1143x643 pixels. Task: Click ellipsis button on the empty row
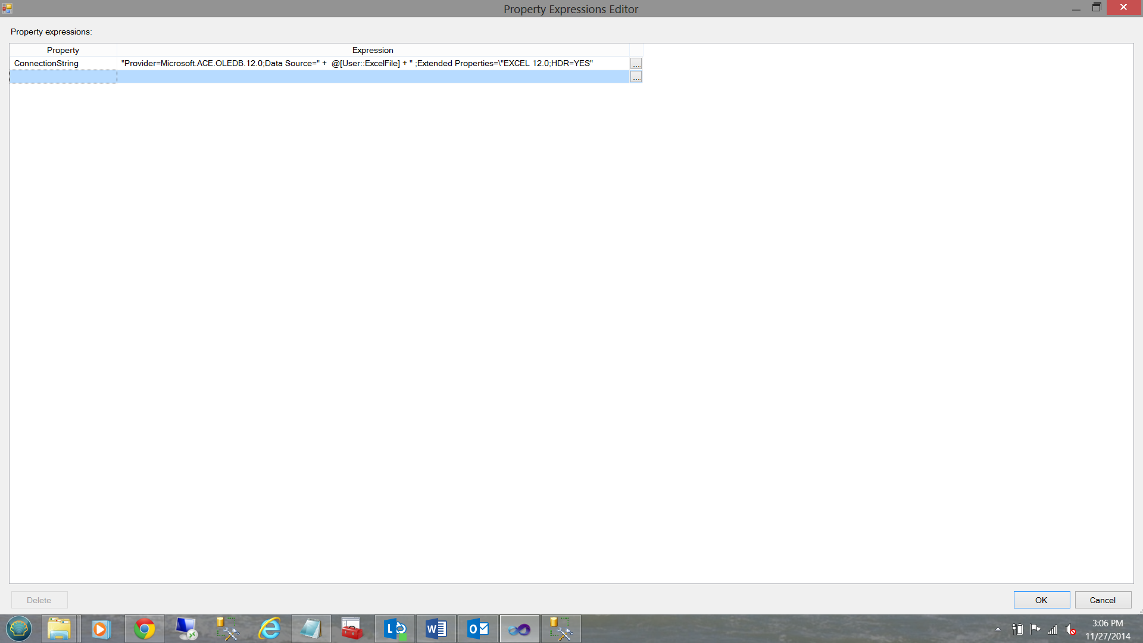[x=636, y=77]
